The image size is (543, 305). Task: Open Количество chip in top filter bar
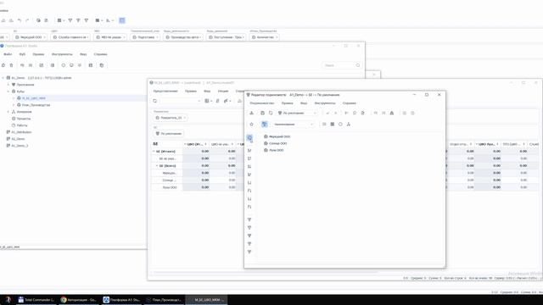click(x=265, y=37)
